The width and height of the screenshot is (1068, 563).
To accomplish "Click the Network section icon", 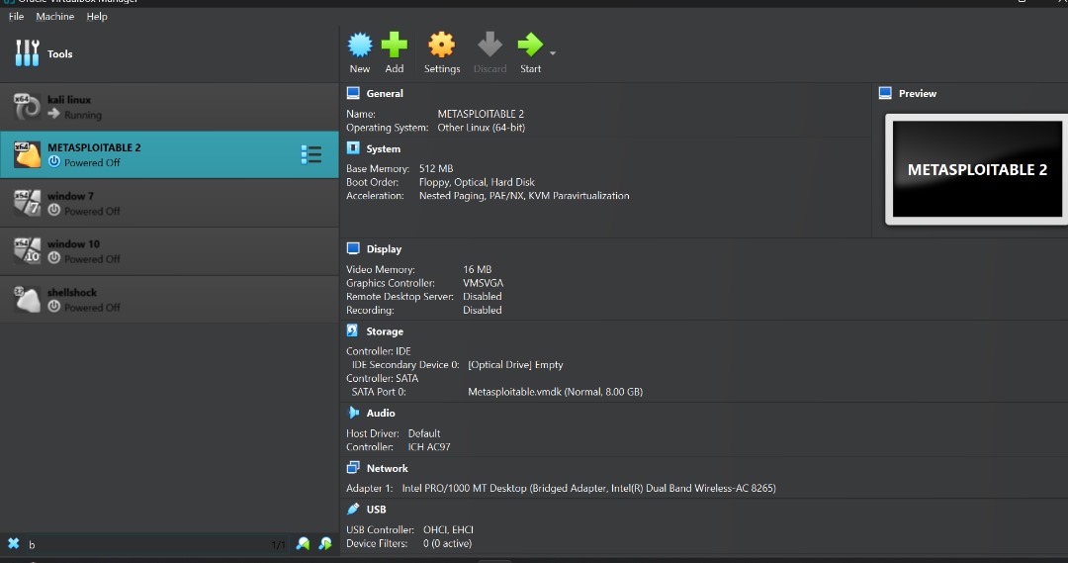I will click(x=353, y=468).
